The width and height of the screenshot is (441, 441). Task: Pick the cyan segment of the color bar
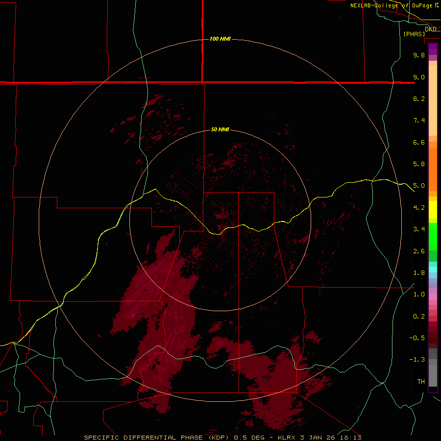(x=433, y=269)
